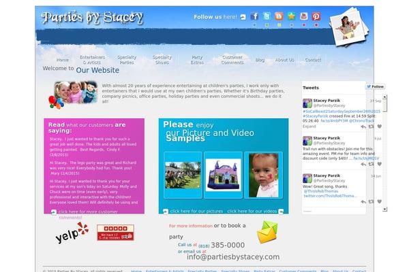
Task: Open click here for our videos link
Action: click(x=252, y=211)
